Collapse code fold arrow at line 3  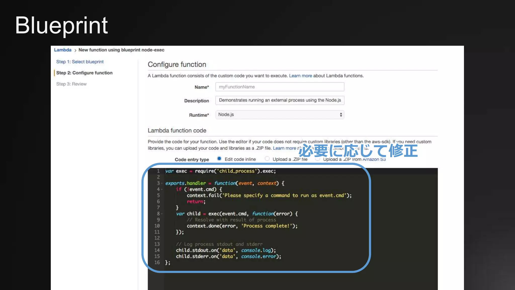click(x=162, y=183)
